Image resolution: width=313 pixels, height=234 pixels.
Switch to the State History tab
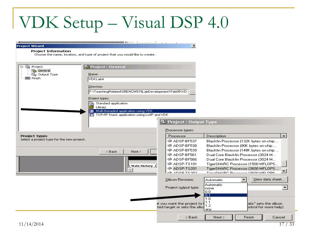point(142,166)
